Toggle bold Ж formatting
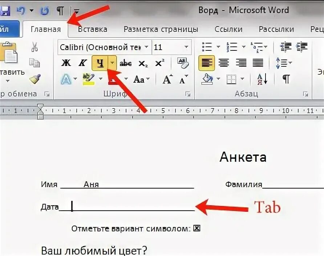Screen dimensions: 324x256 [66, 63]
